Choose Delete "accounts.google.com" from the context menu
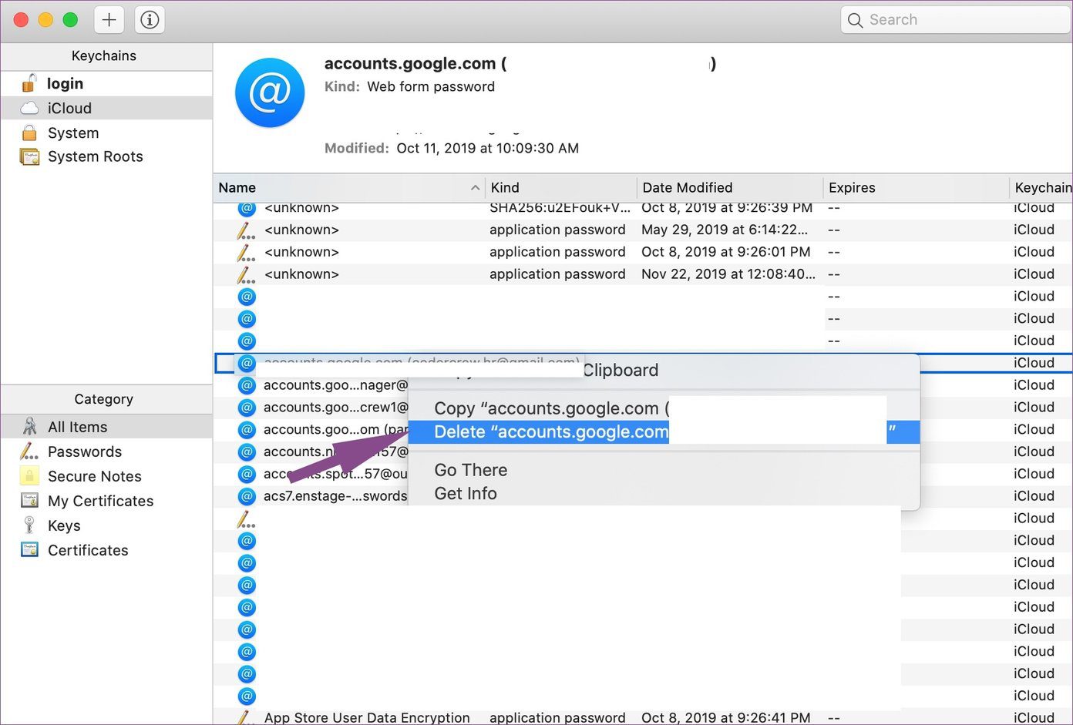This screenshot has width=1073, height=725. pyautogui.click(x=664, y=432)
